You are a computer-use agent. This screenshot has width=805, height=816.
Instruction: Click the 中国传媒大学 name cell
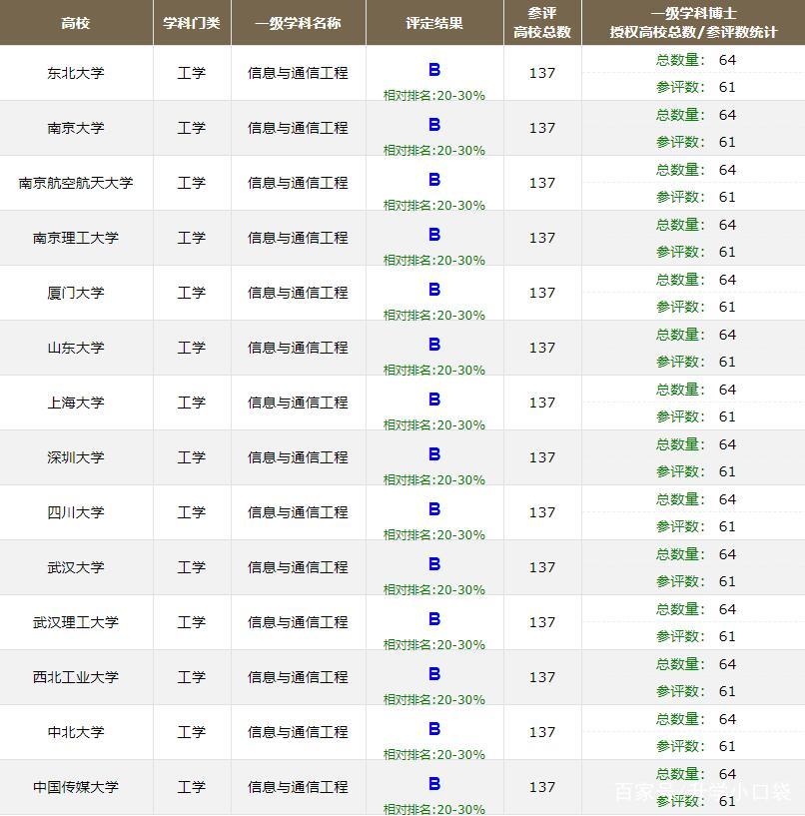click(x=76, y=787)
